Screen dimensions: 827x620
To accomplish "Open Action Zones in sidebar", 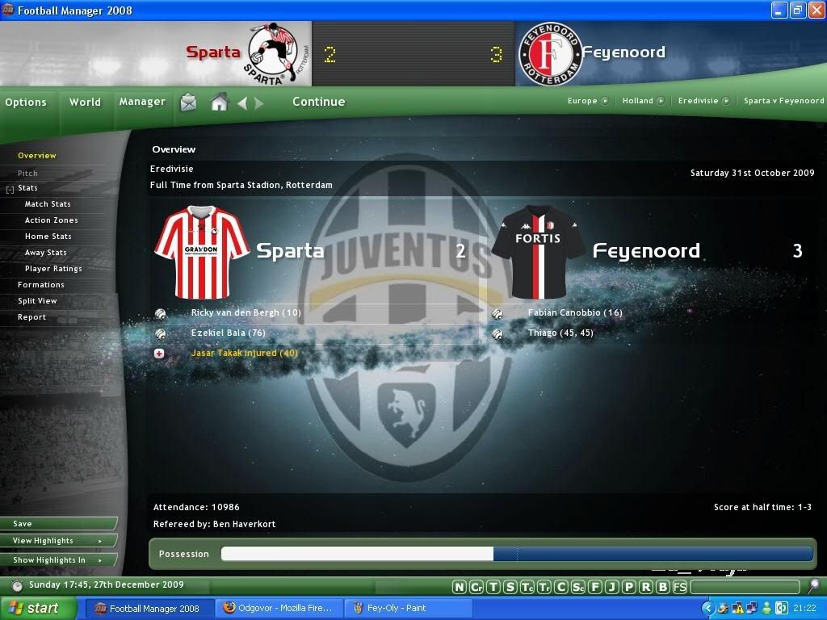I will 51,220.
